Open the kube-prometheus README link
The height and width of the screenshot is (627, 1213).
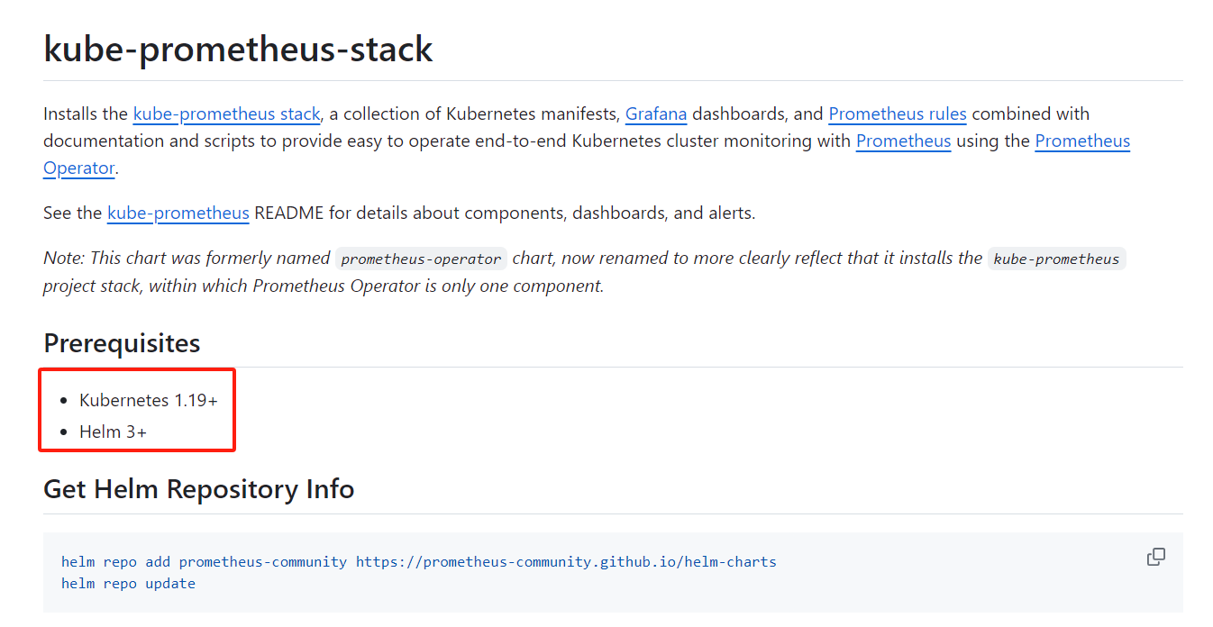pyautogui.click(x=178, y=214)
